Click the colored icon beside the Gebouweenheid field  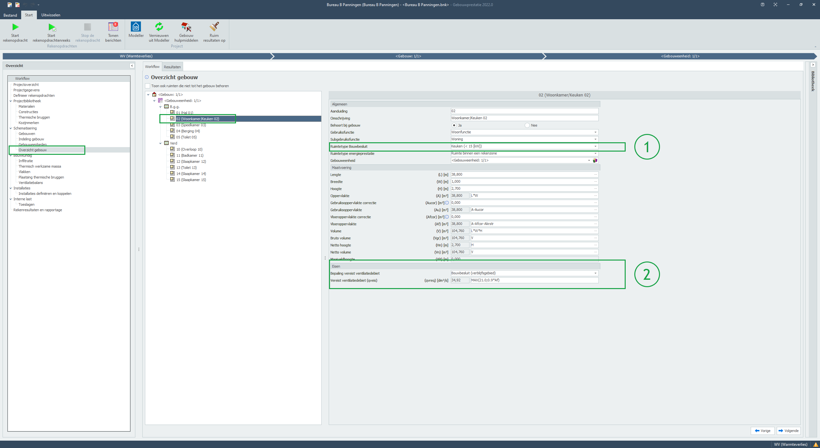[x=595, y=161]
